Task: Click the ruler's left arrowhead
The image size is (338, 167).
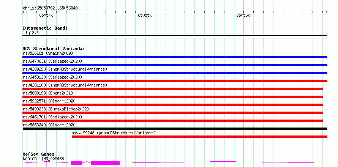Action: coord(24,12)
